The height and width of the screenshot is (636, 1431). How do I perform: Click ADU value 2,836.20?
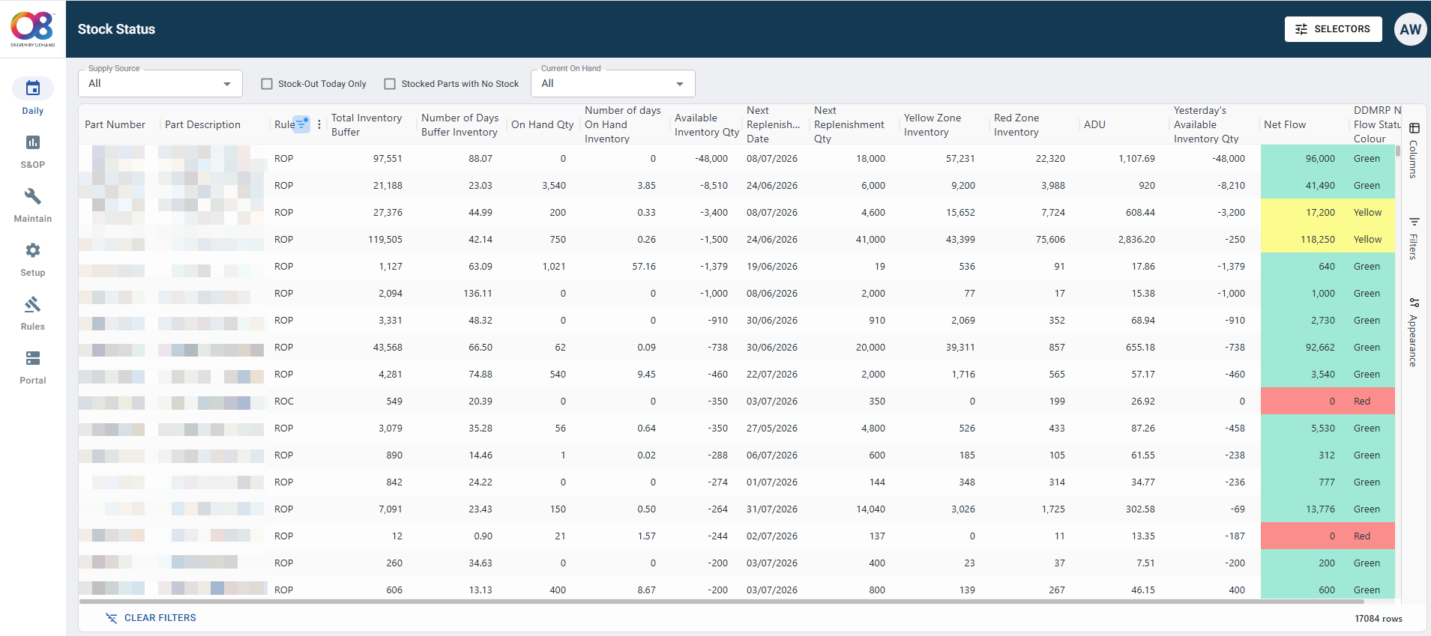tap(1136, 239)
